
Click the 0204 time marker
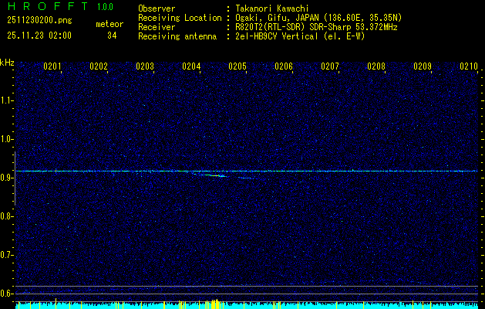point(191,66)
